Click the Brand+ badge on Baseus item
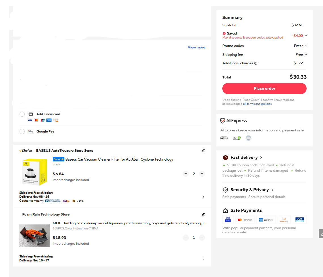 click(58, 159)
